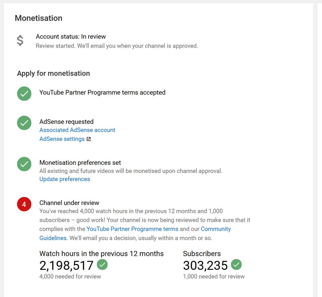
Task: Click the Update preferences link
Action: [65, 179]
